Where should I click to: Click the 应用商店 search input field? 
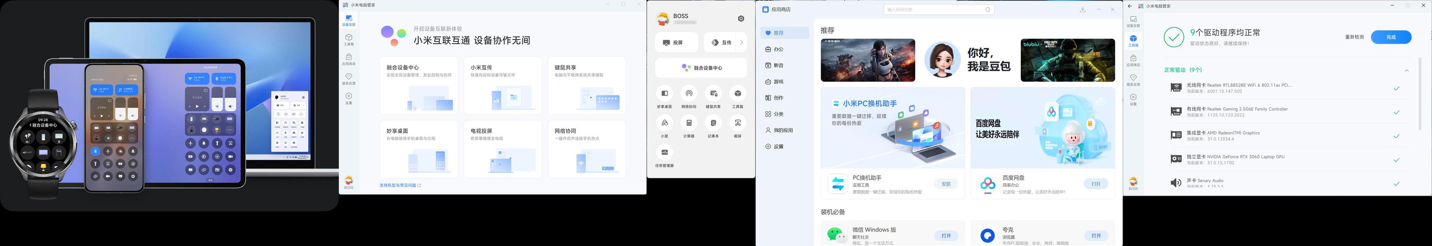[939, 9]
